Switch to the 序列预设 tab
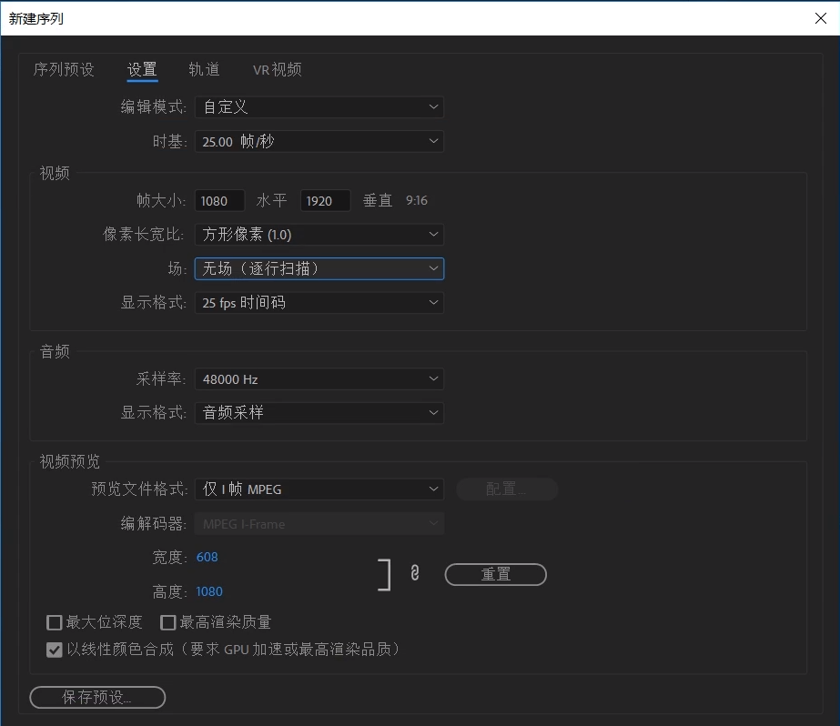 coord(62,68)
